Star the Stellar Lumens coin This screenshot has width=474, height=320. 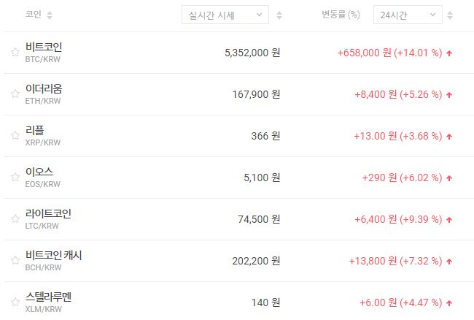[x=15, y=302]
